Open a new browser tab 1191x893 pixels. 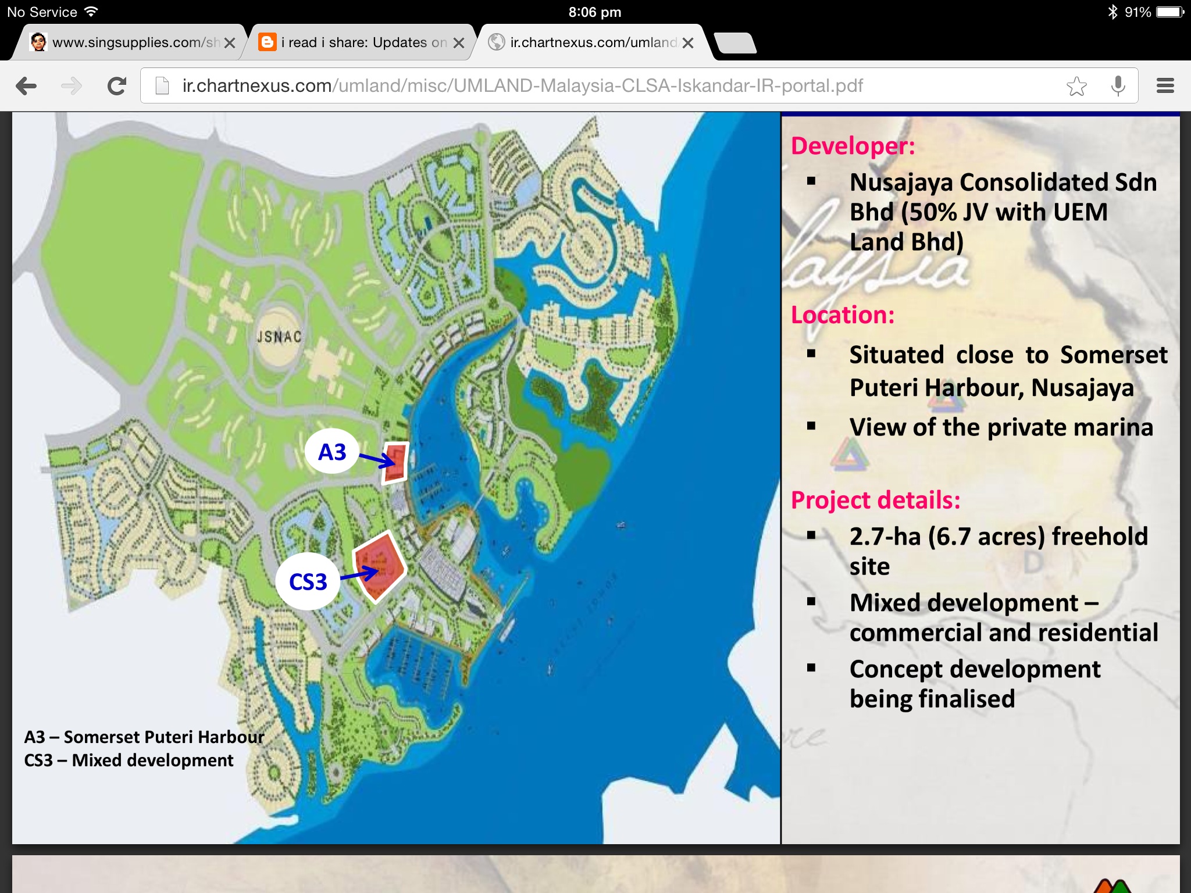point(735,43)
